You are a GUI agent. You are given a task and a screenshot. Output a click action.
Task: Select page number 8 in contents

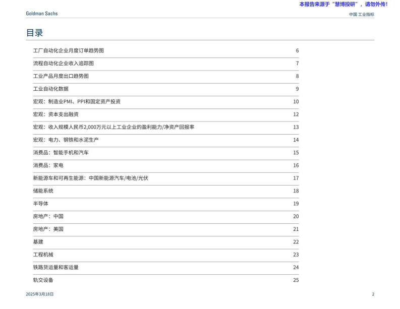click(x=297, y=76)
